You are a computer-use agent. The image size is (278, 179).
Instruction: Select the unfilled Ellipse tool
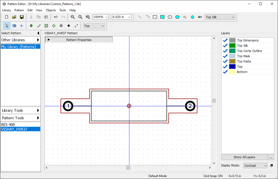(170, 17)
